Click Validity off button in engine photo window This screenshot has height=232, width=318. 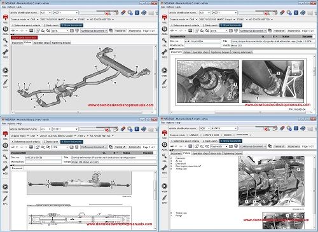[279, 146]
